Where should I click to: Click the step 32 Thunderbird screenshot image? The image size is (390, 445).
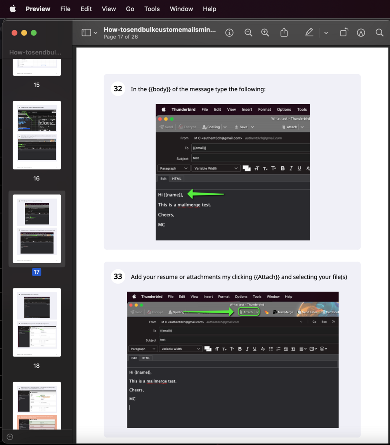tap(233, 172)
